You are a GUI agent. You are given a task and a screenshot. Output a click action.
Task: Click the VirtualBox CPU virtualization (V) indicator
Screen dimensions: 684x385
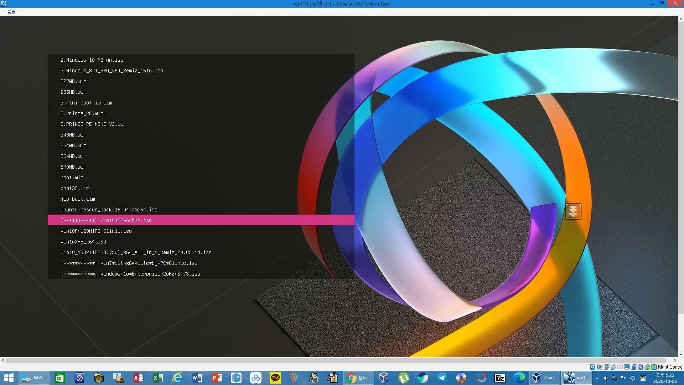click(640, 367)
